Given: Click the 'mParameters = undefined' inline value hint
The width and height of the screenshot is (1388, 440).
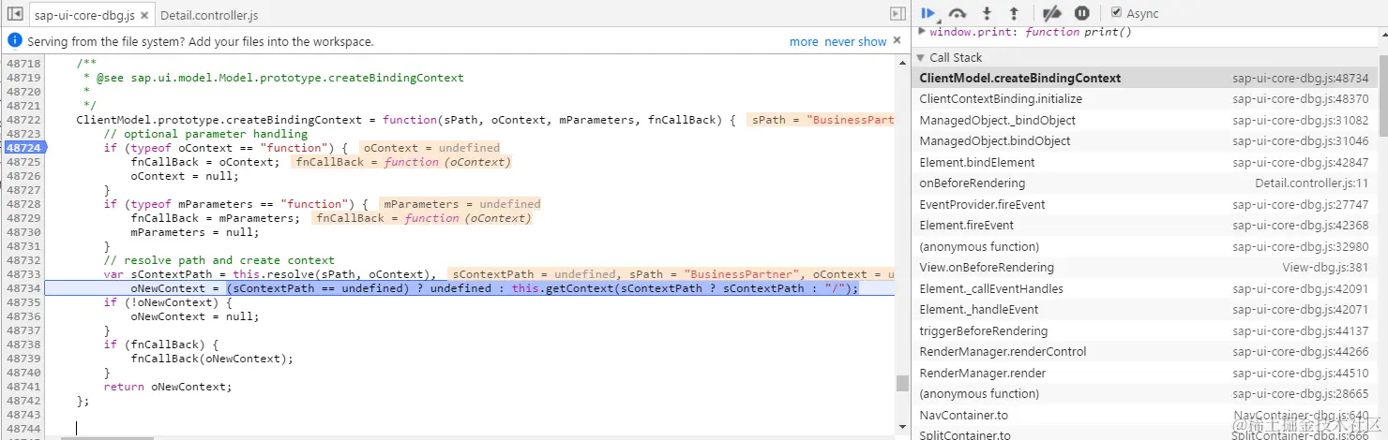Looking at the screenshot, I should point(461,204).
